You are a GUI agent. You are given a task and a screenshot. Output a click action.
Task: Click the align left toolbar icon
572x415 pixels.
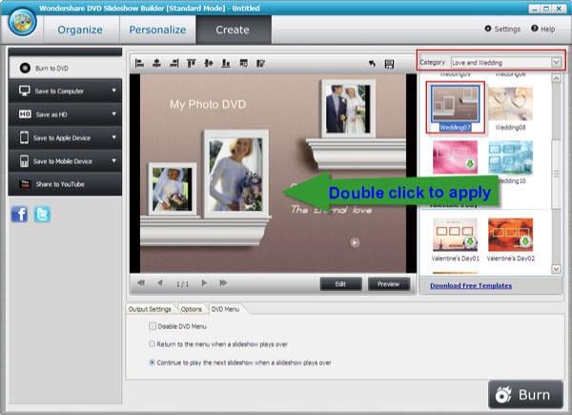coord(139,64)
